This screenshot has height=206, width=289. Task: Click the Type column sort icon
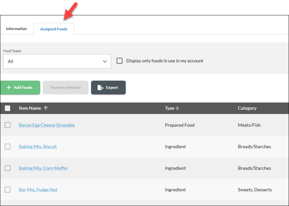(x=177, y=108)
